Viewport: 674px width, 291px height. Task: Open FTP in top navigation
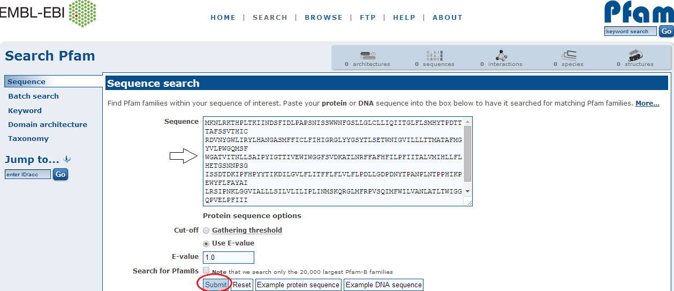[368, 17]
